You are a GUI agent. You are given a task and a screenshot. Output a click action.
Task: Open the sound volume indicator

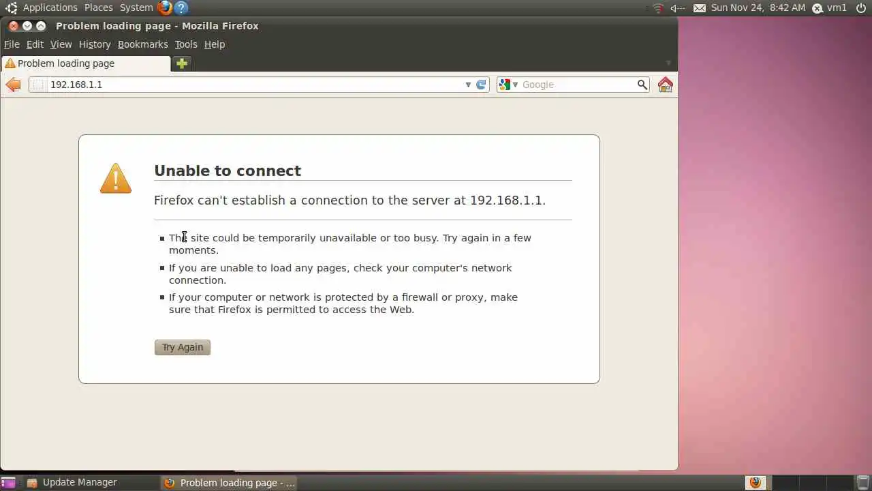677,8
